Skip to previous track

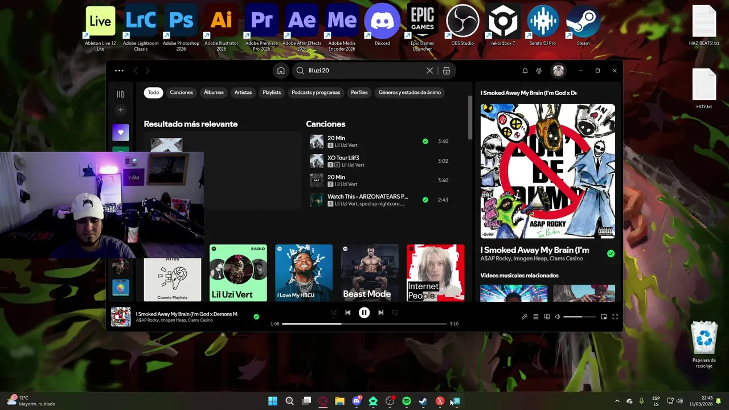coord(347,313)
